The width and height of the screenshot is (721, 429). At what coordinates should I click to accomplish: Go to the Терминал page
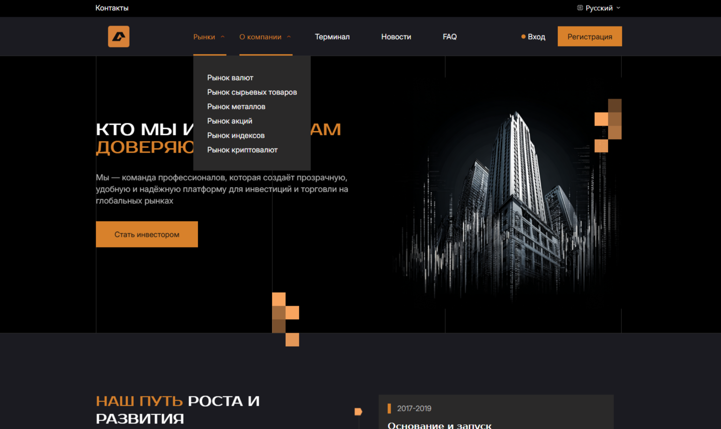(332, 37)
